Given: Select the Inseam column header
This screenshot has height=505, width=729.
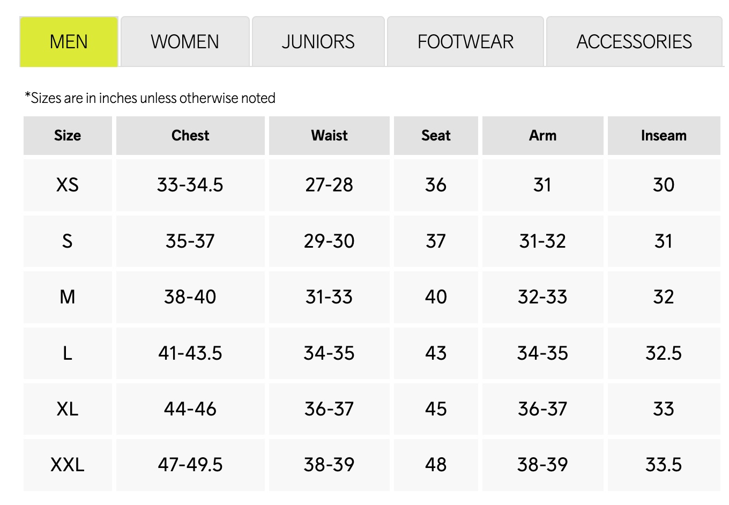Looking at the screenshot, I should pos(664,136).
